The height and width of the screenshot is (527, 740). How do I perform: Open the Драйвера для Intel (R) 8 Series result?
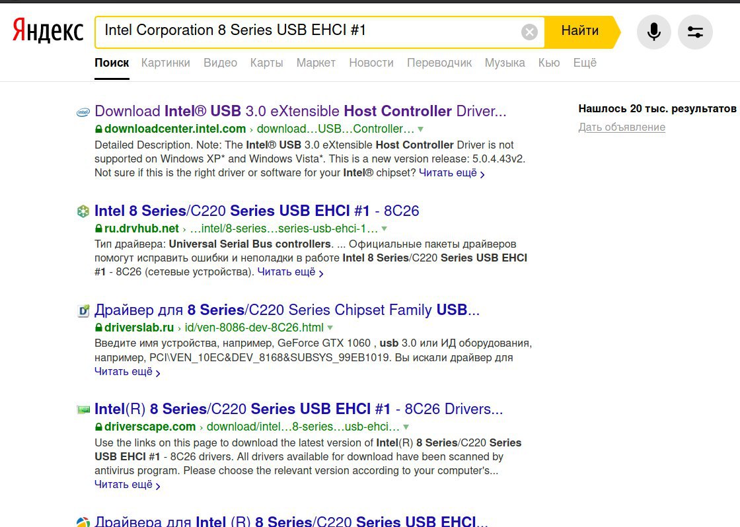coord(291,521)
